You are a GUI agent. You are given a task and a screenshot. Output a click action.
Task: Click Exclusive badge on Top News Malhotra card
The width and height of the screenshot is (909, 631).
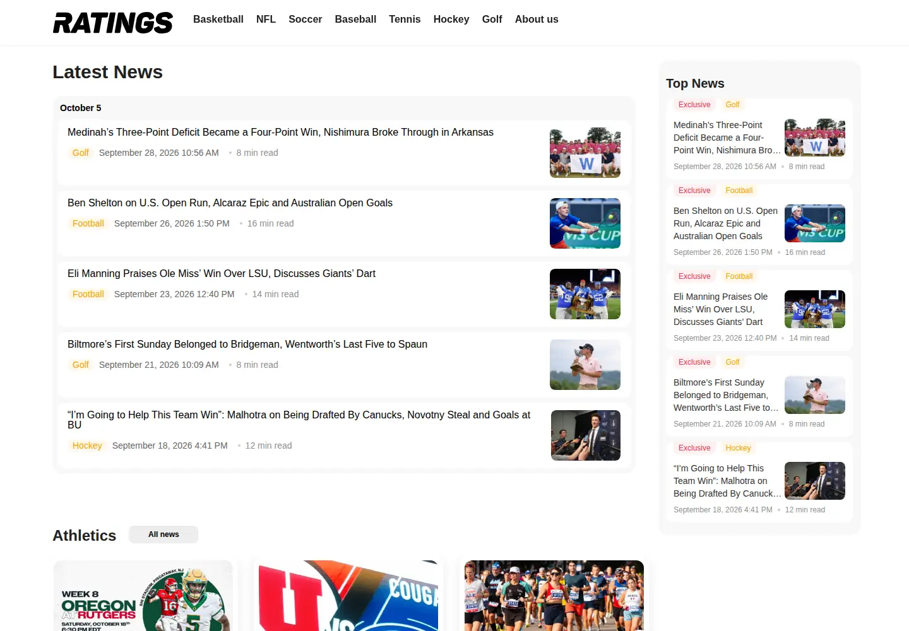694,448
